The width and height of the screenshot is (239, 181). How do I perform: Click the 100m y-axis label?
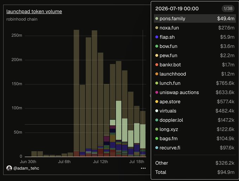point(17,108)
